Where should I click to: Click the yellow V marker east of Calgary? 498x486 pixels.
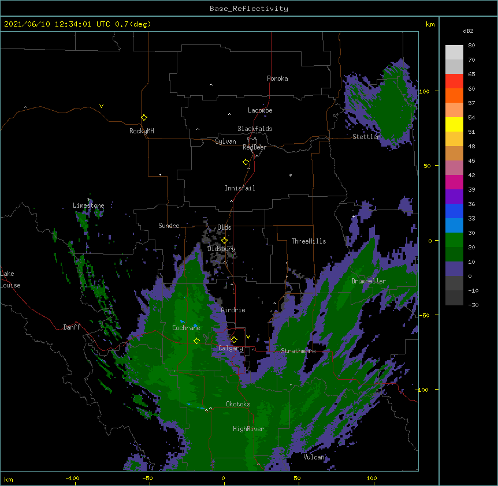[x=248, y=337]
